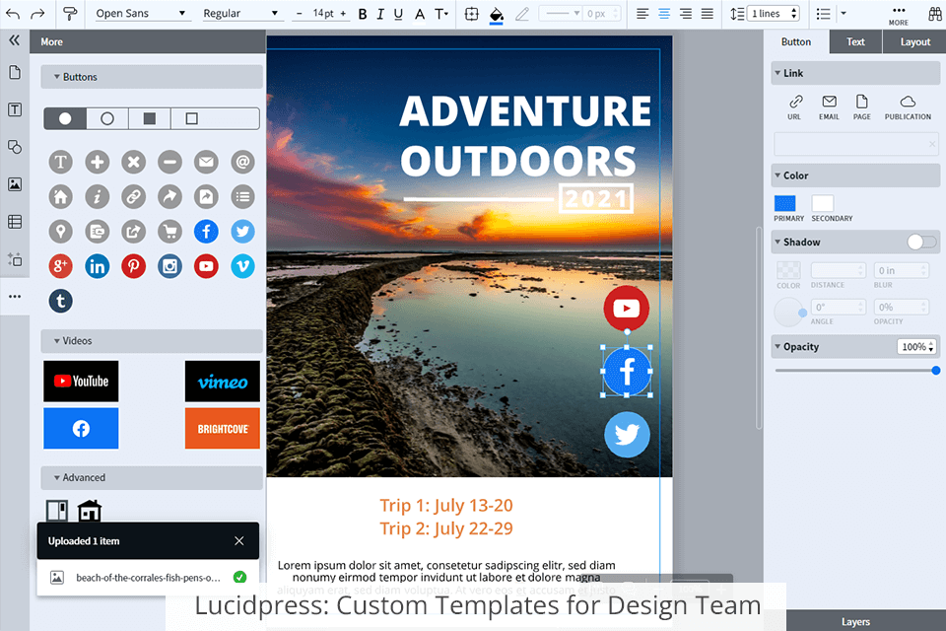Viewport: 946px width, 631px height.
Task: Choose the filled circle button style
Action: tap(65, 118)
